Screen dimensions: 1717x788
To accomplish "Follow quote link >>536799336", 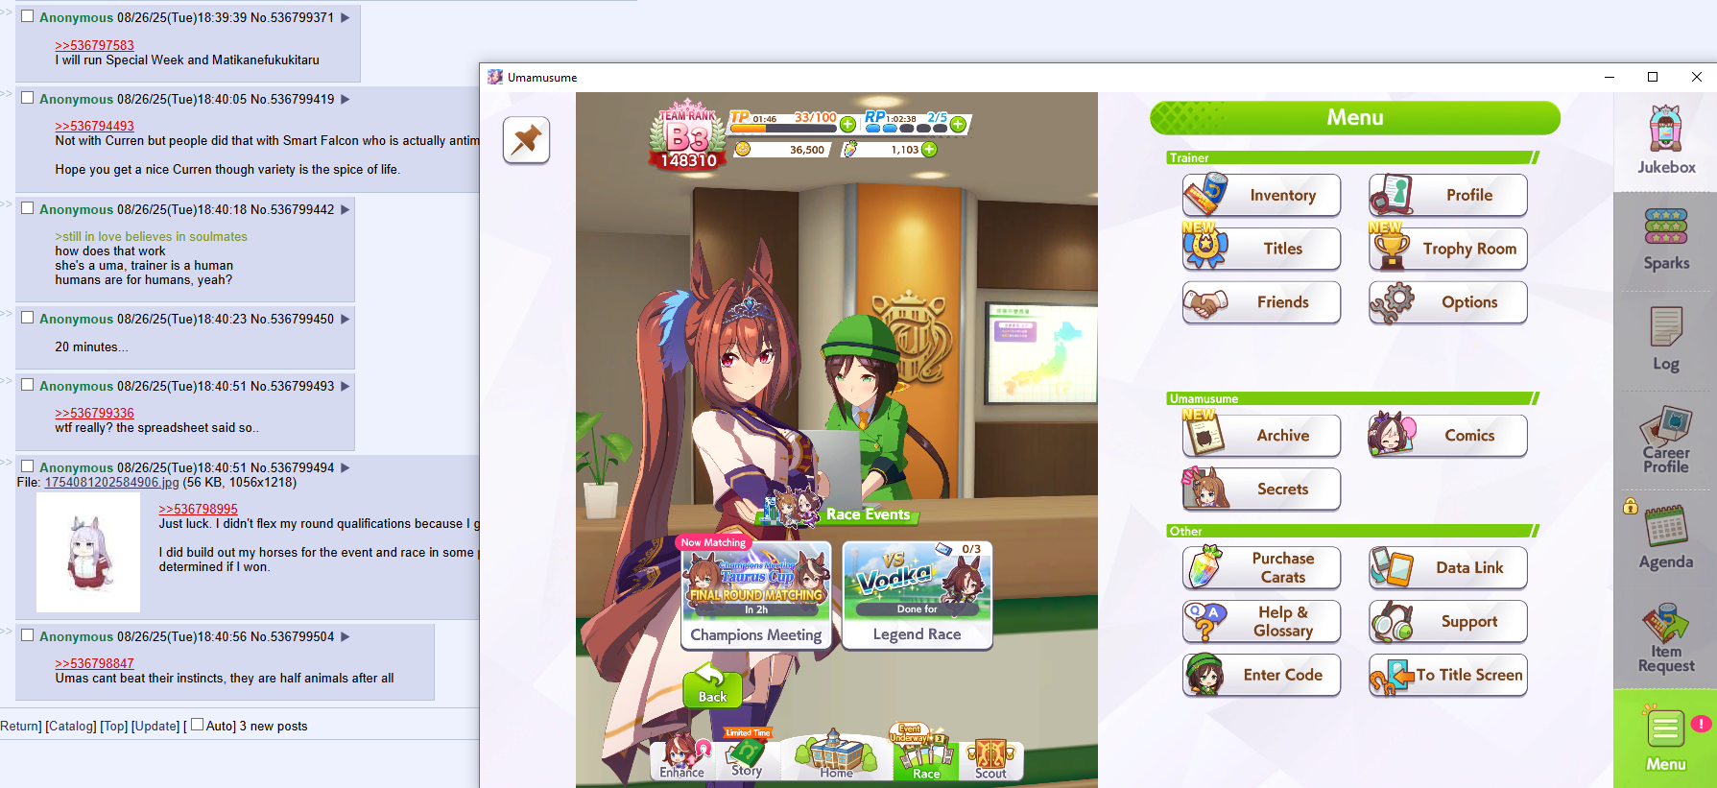I will tap(94, 413).
